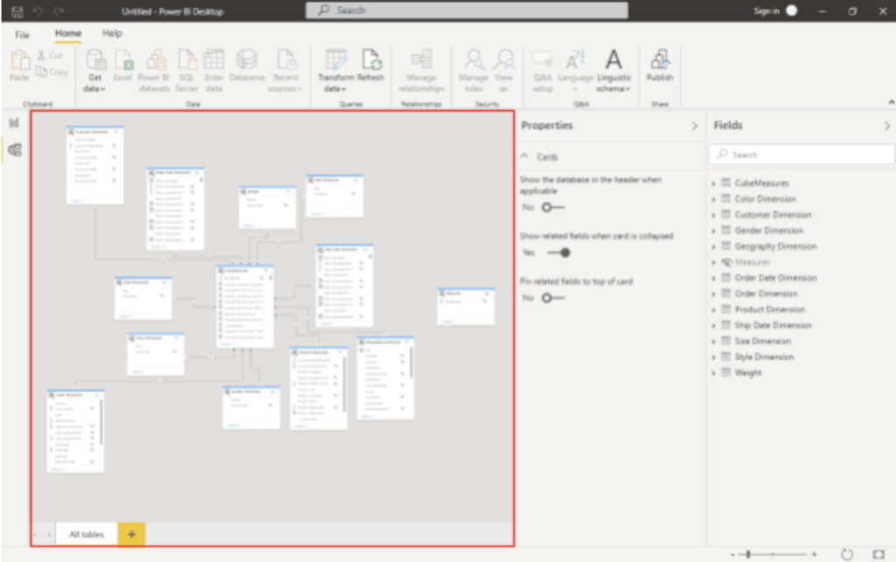Image resolution: width=896 pixels, height=562 pixels.
Task: Click the Undo arrow in title bar
Action: pyautogui.click(x=38, y=11)
